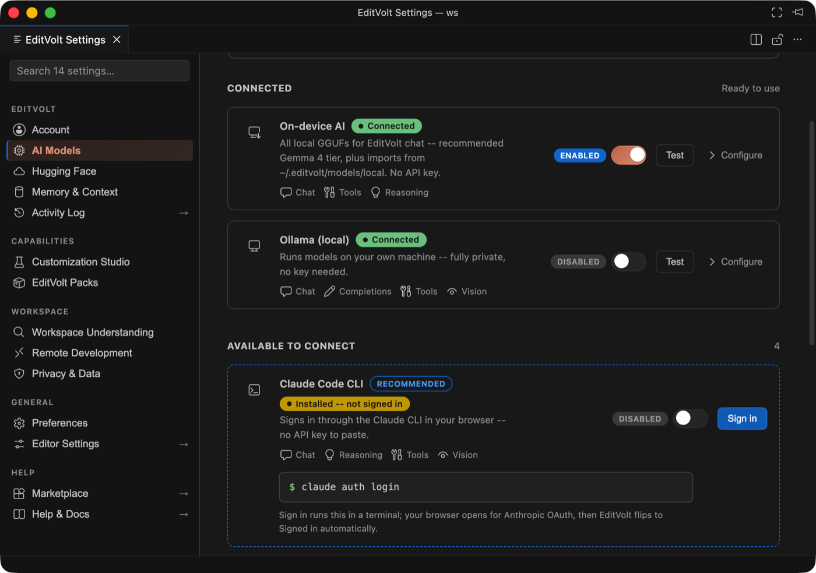Click the Workspace Understanding magnifier icon

19,332
